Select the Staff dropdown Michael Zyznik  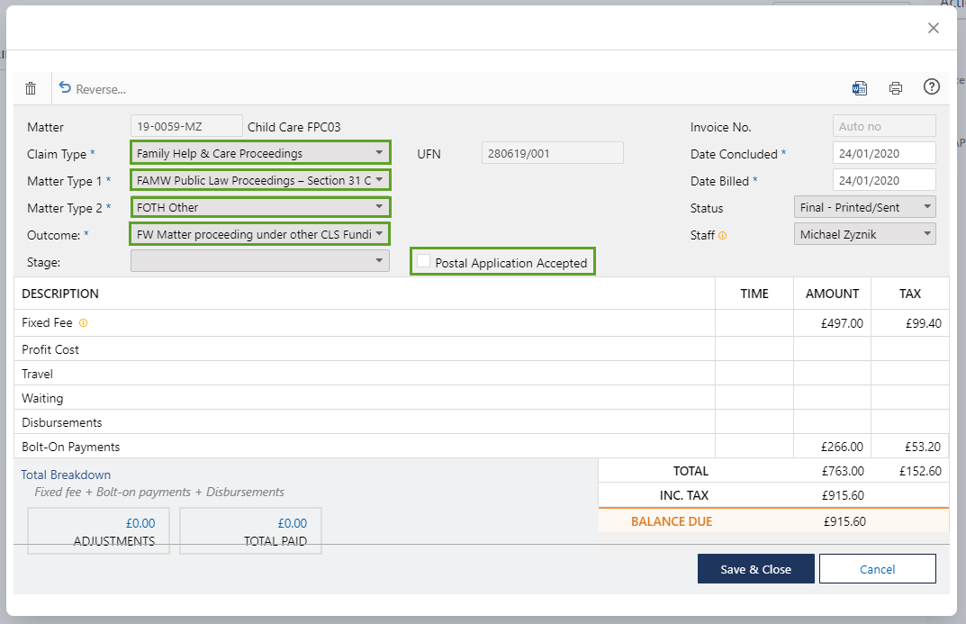tap(865, 235)
